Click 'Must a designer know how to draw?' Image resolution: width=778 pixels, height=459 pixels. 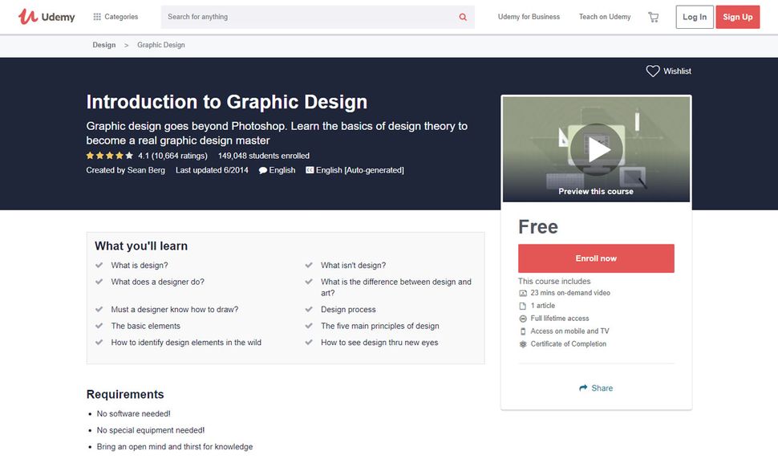coord(175,310)
